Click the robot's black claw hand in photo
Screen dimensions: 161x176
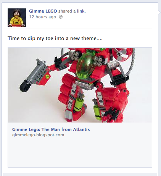click(113, 114)
